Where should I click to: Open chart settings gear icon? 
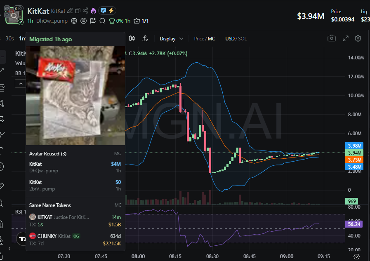click(358, 38)
